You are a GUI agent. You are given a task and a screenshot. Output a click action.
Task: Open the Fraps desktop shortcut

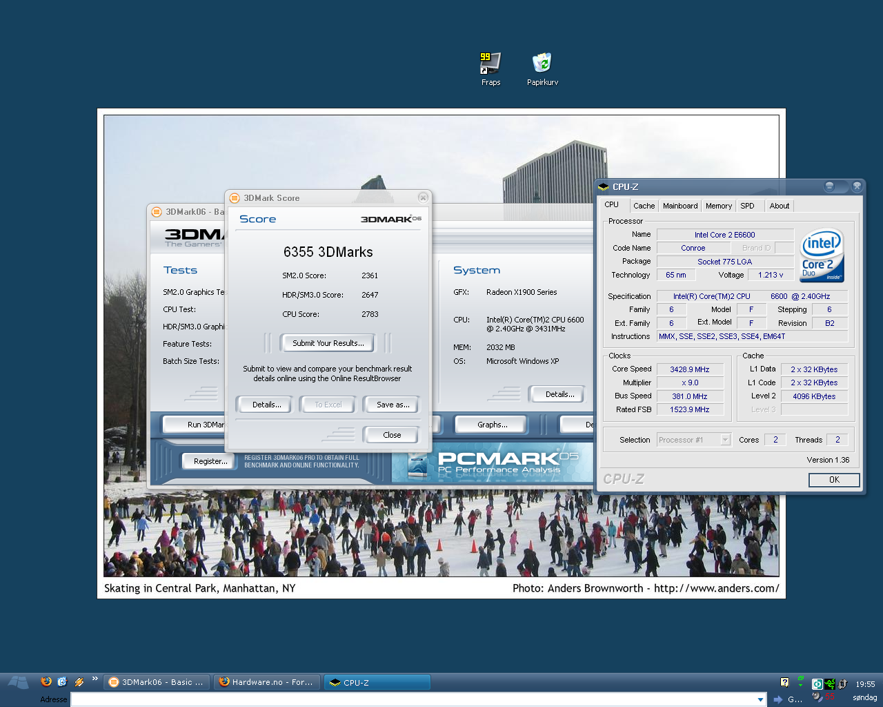point(490,69)
